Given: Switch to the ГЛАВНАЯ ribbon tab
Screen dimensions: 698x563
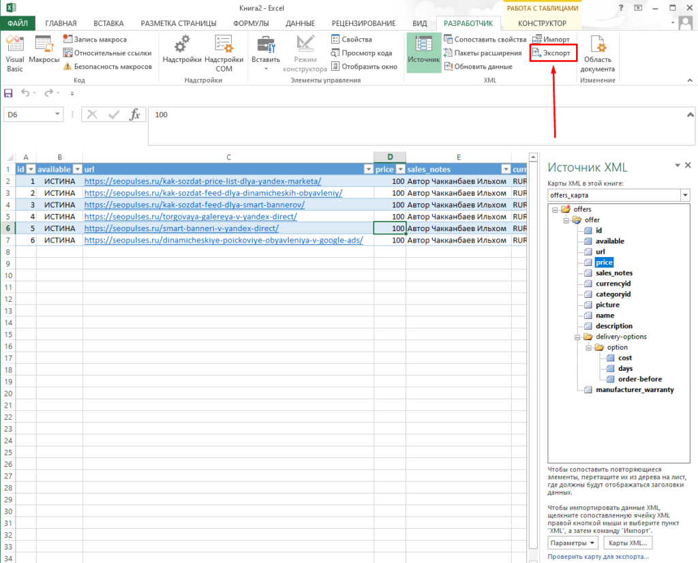Looking at the screenshot, I should pos(61,22).
